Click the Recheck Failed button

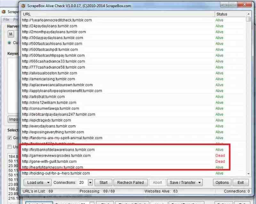(131, 183)
